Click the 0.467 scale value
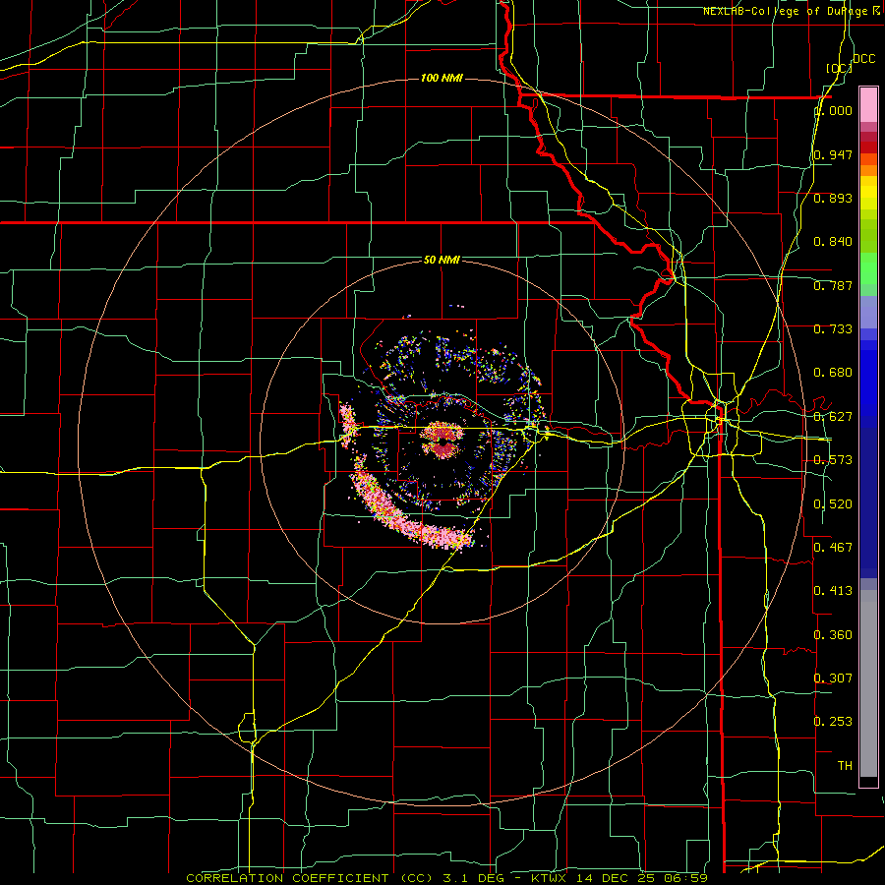Image resolution: width=885 pixels, height=885 pixels. [833, 548]
